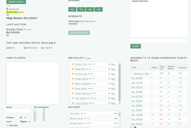Image resolution: width=191 pixels, height=128 pixels.
Task: Filter top free agents by C
Action: [x=34, y=110]
